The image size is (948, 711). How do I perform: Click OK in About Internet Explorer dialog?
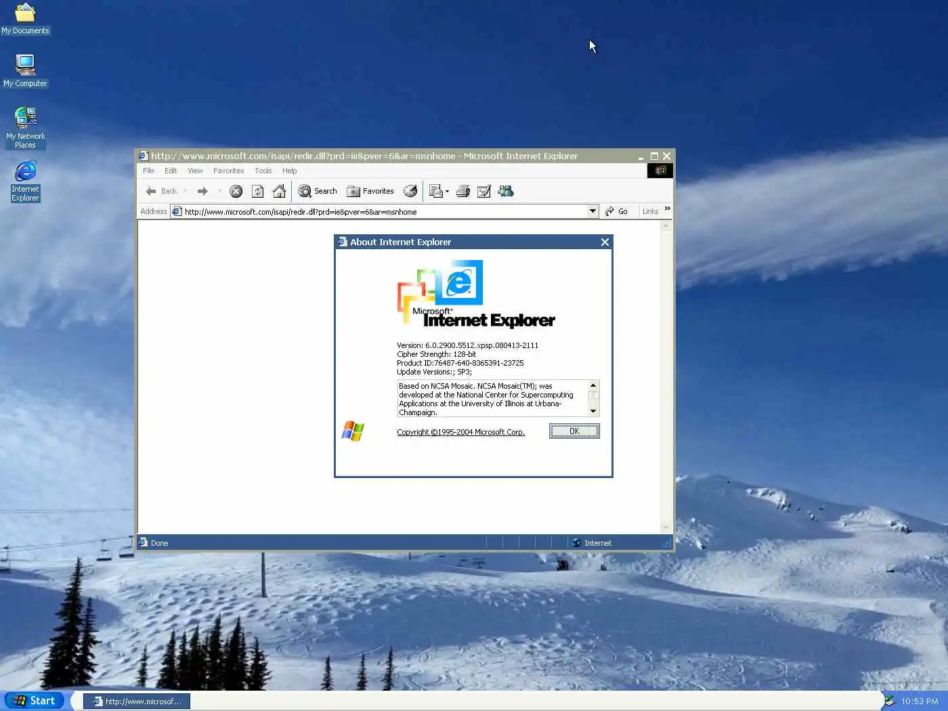pyautogui.click(x=574, y=431)
